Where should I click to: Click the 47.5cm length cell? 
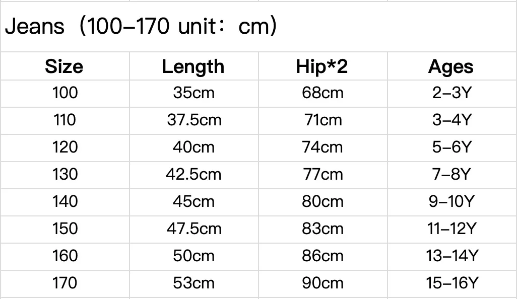pos(194,229)
